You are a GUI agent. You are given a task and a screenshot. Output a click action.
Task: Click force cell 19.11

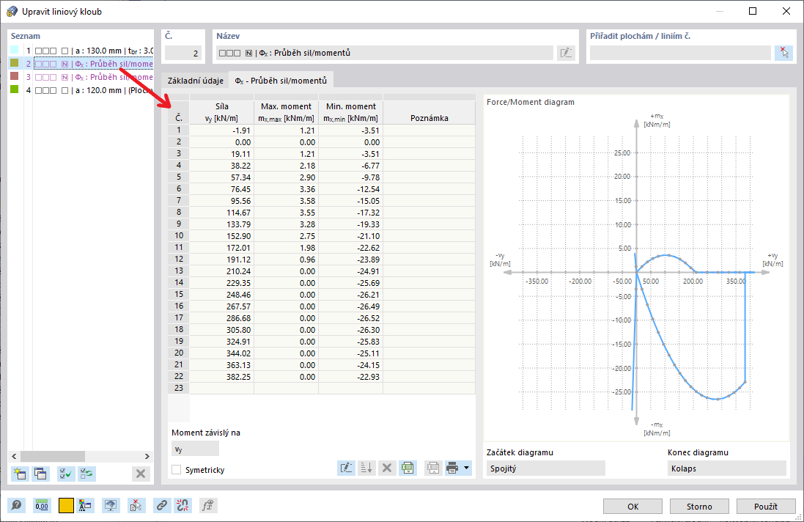coord(221,154)
